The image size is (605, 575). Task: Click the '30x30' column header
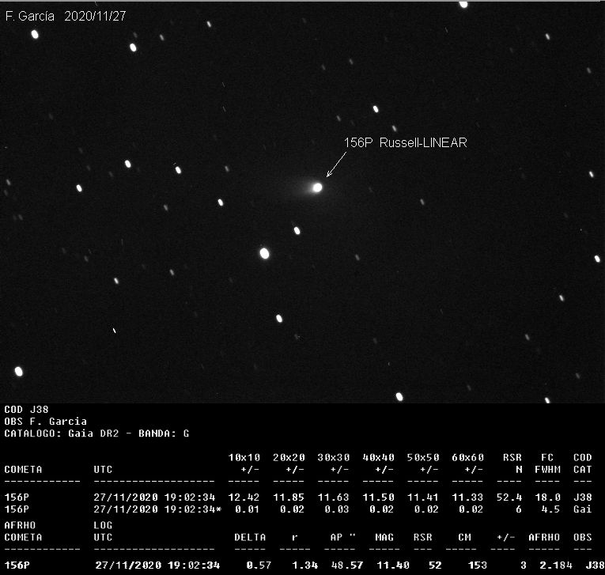334,457
